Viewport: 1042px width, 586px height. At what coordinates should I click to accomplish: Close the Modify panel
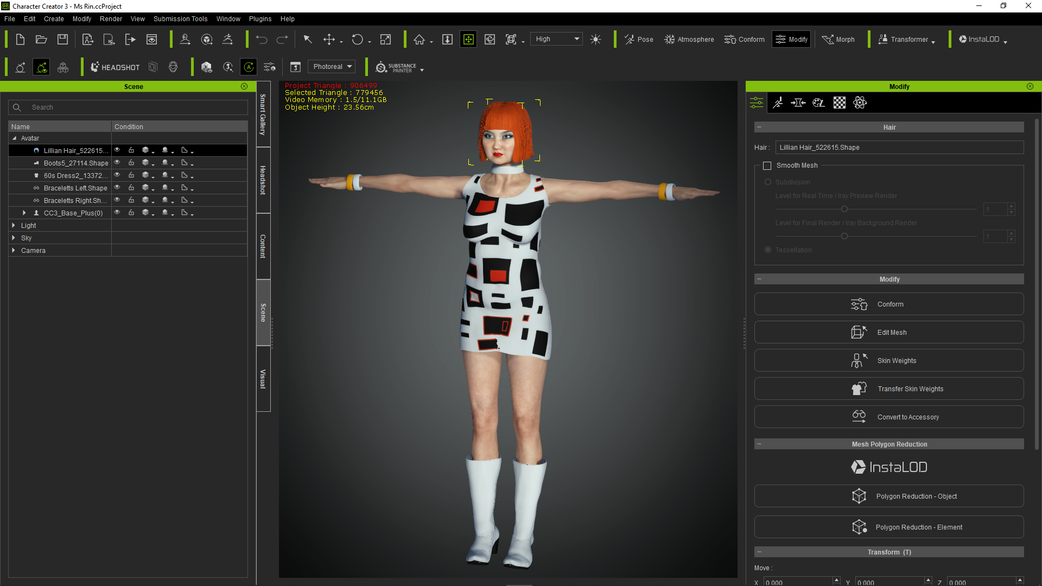[1030, 86]
